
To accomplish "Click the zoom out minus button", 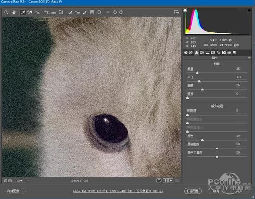I will pyautogui.click(x=6, y=180).
